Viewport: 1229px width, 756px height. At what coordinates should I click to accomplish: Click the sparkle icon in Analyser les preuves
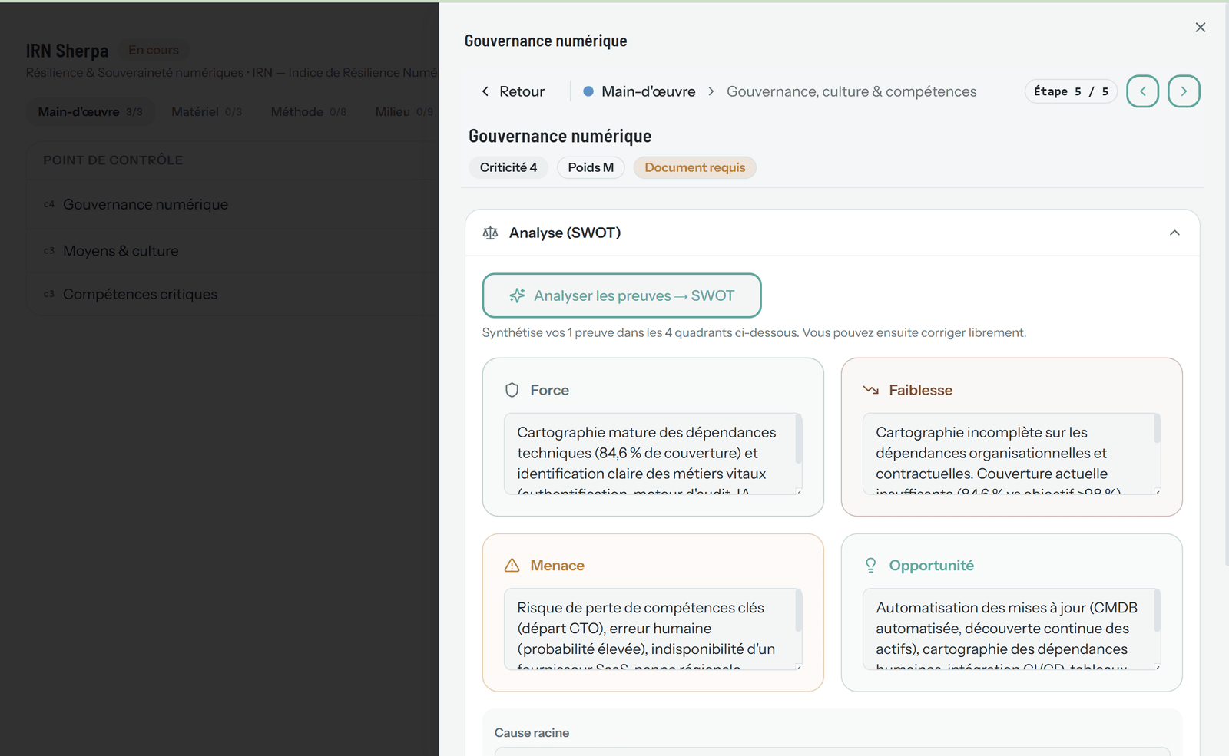tap(518, 295)
